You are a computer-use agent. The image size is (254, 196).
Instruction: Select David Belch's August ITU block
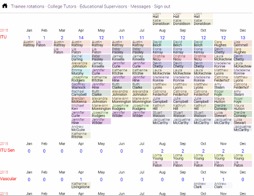click(x=162, y=44)
